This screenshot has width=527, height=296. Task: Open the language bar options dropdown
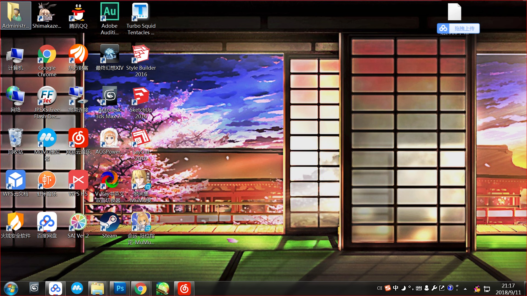click(x=457, y=289)
